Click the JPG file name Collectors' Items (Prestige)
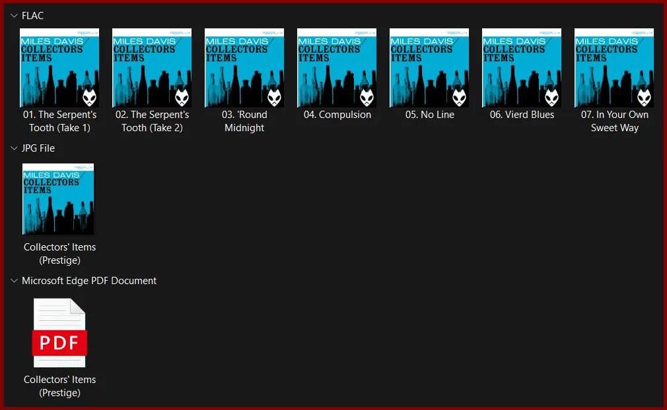The height and width of the screenshot is (410, 667). click(x=59, y=253)
